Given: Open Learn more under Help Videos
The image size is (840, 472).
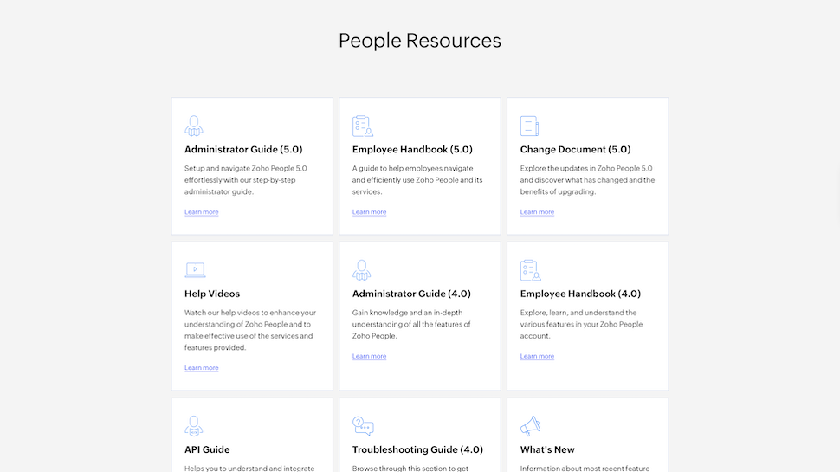Looking at the screenshot, I should click(x=202, y=367).
